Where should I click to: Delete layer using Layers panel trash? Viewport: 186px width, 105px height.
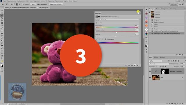tap(183, 104)
